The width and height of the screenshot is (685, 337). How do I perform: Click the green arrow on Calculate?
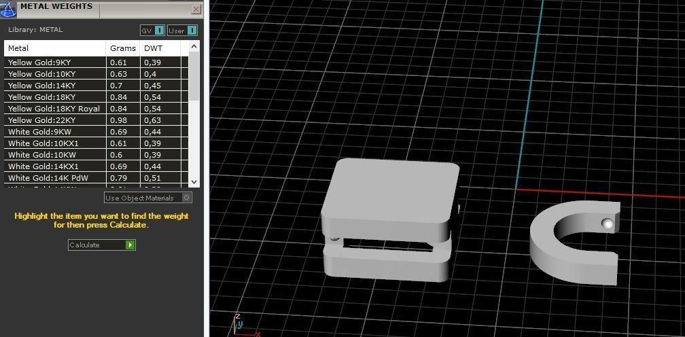coord(130,245)
